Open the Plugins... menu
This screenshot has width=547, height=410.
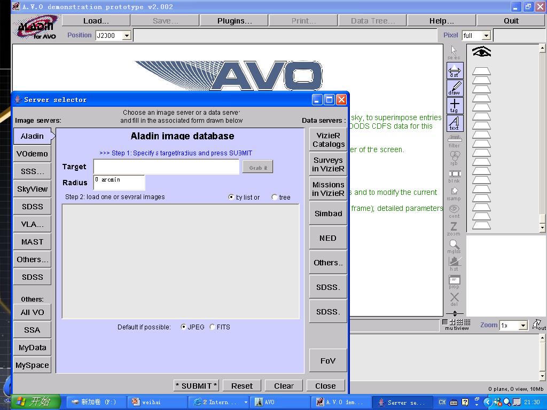(235, 21)
